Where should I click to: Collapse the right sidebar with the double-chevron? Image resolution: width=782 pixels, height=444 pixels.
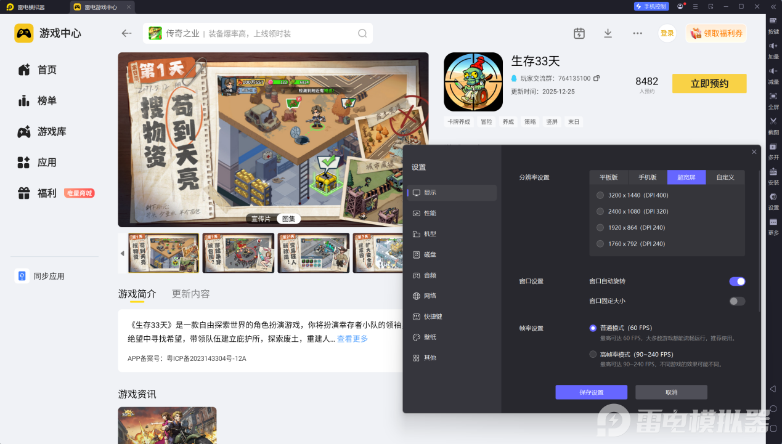(x=773, y=7)
